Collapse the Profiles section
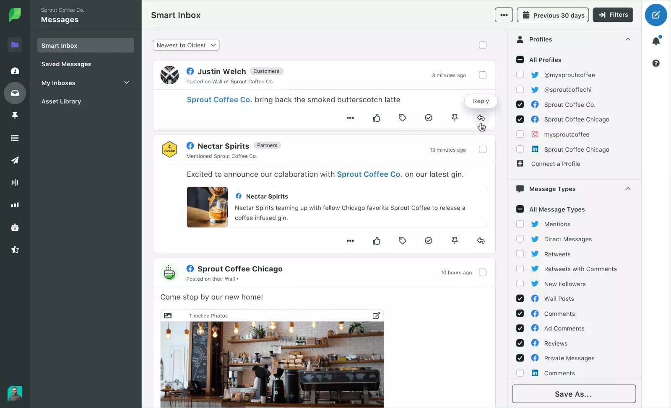 (628, 39)
